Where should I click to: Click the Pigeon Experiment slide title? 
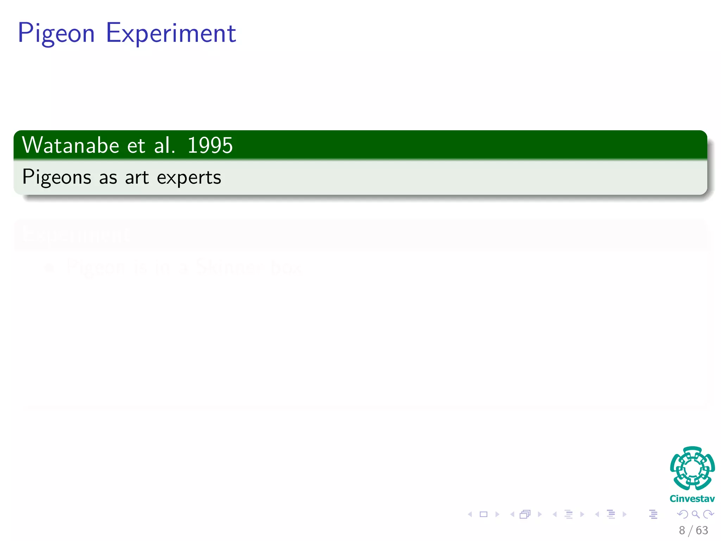tap(127, 33)
